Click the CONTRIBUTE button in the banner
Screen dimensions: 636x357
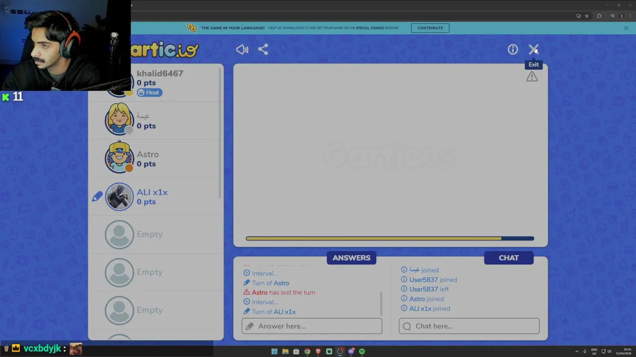coord(430,28)
